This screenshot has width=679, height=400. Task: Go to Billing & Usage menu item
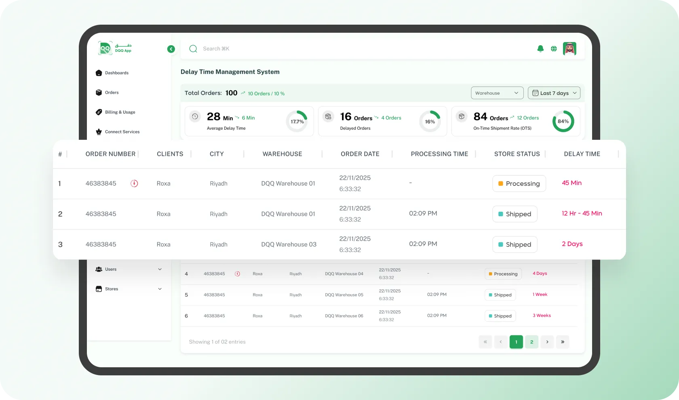[x=120, y=112]
